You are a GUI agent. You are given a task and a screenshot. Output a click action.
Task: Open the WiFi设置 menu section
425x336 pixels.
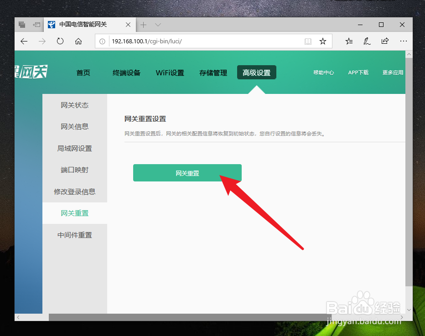click(x=170, y=72)
